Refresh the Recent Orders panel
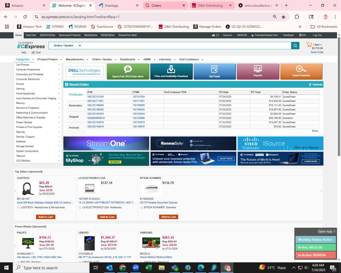341x273 pixels. (x=316, y=85)
